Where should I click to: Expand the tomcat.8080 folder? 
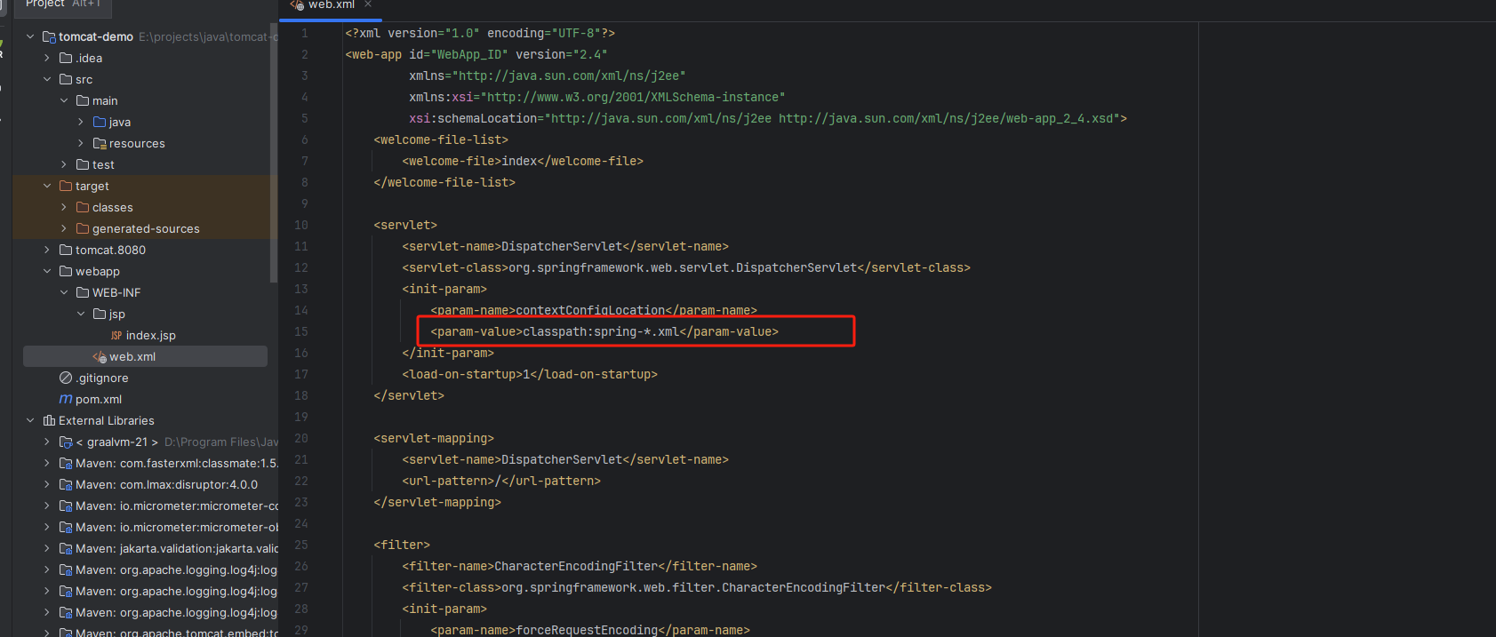coord(47,251)
